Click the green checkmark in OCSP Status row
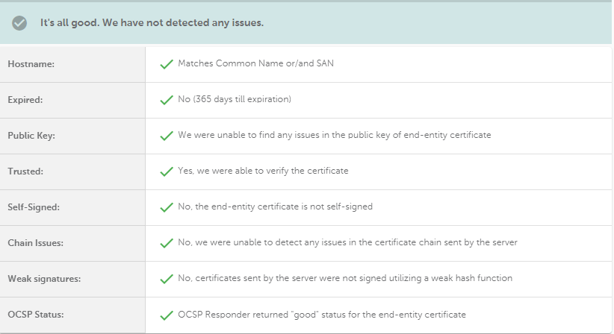The image size is (614, 334). tap(167, 315)
